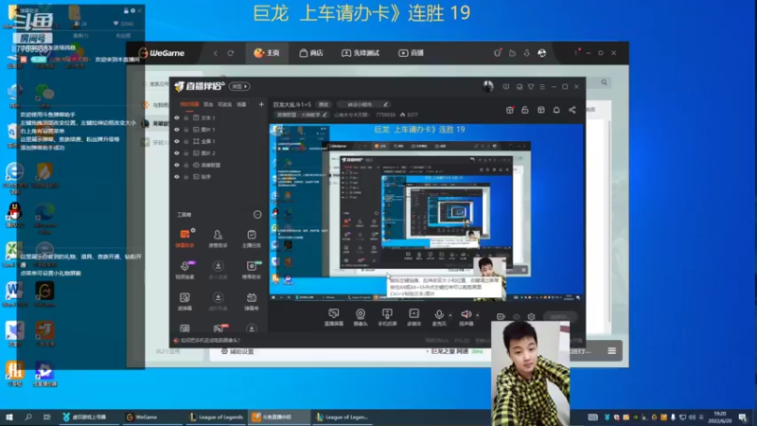Image resolution: width=757 pixels, height=426 pixels.
Task: Toggle the preview eye icon beside settings gear
Action: 516,317
